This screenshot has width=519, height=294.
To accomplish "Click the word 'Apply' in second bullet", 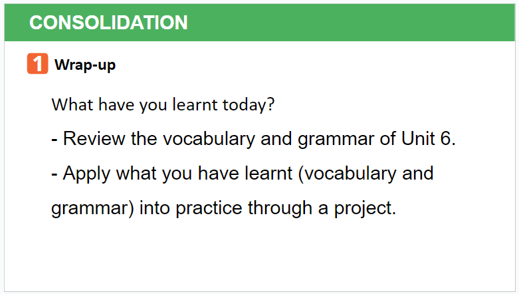I will [86, 174].
